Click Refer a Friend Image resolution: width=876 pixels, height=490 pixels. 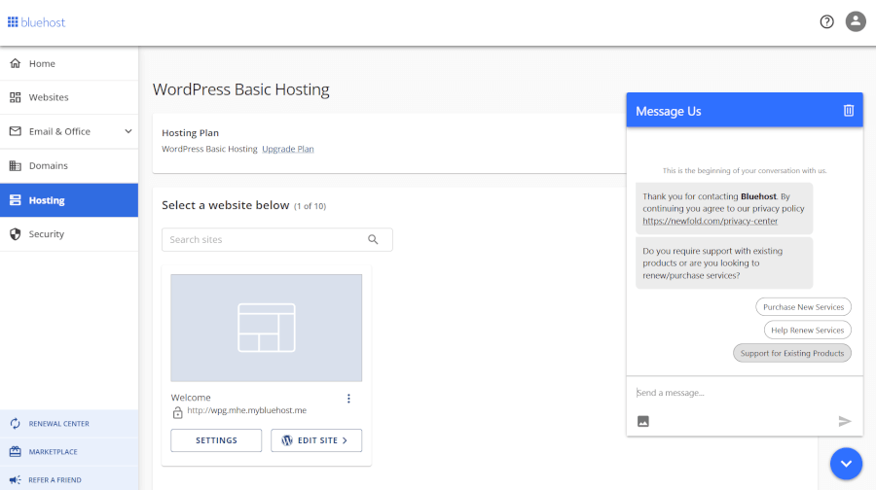(x=69, y=479)
